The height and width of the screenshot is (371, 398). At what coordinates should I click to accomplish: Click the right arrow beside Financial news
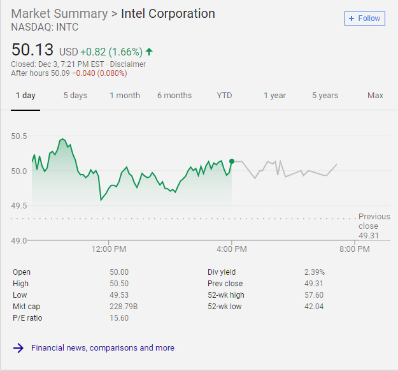click(x=18, y=348)
